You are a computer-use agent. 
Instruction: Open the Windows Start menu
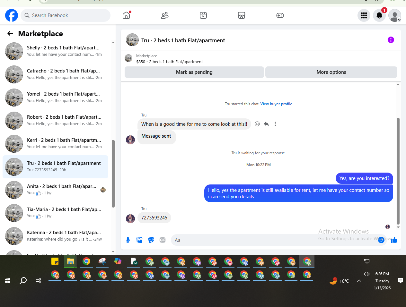pos(8,281)
